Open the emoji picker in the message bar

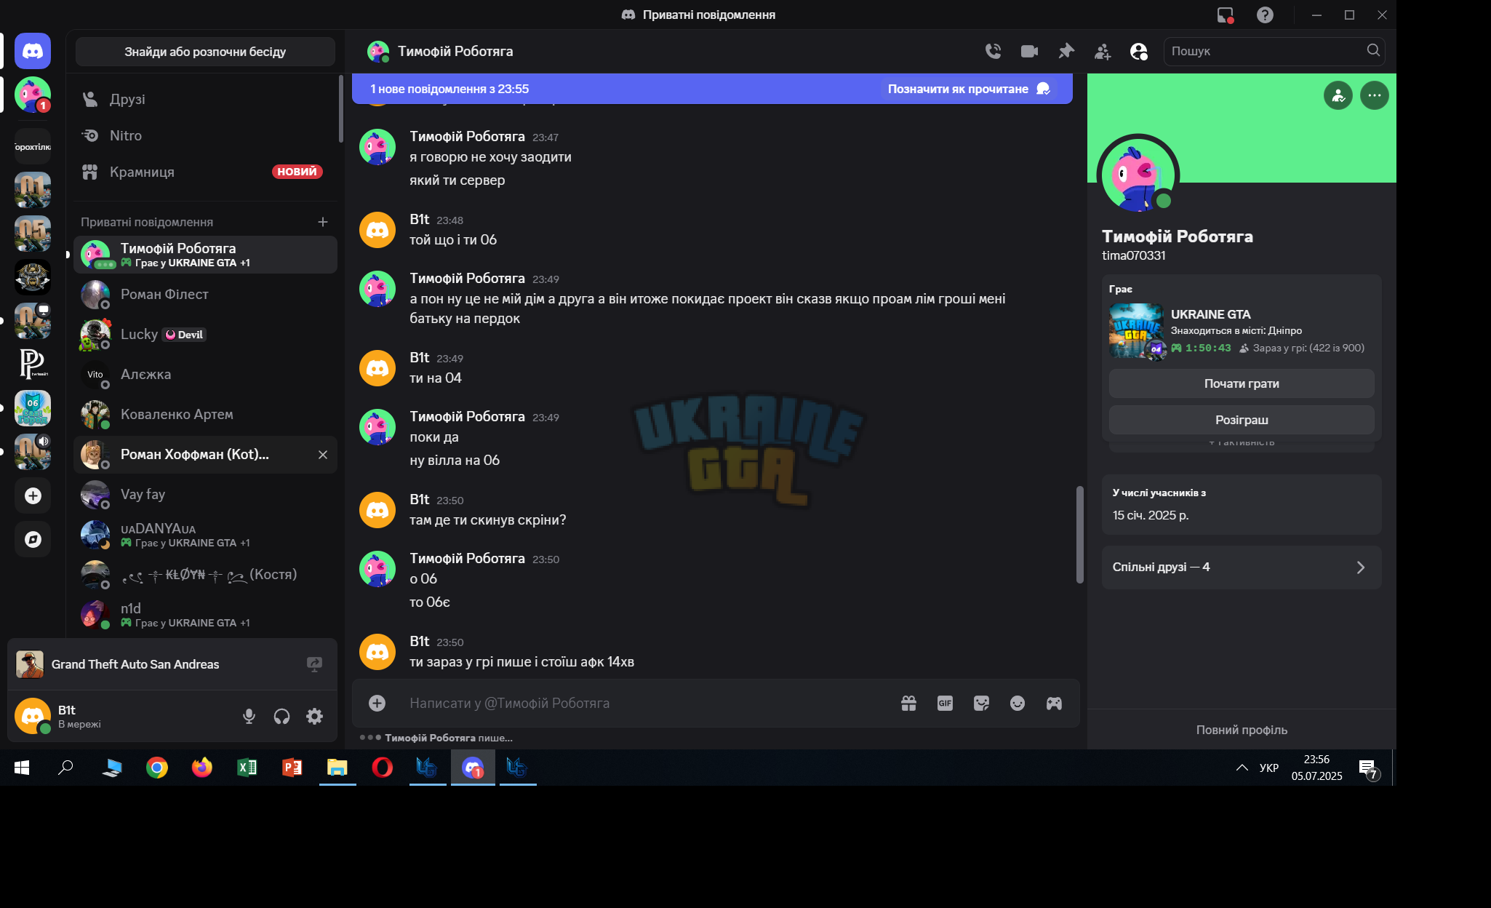coord(1018,703)
